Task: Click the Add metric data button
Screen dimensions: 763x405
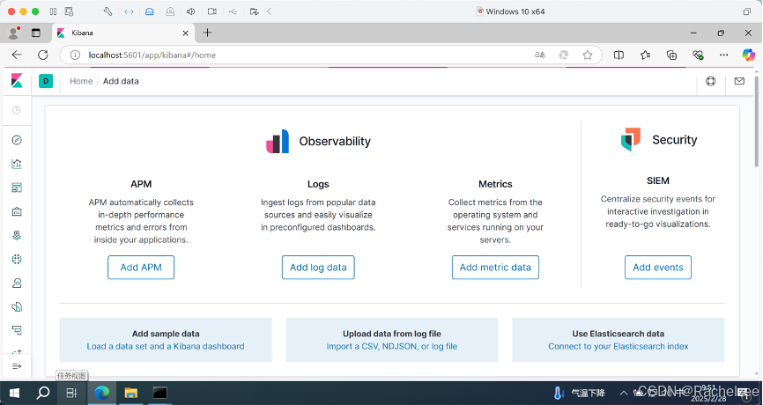Action: pyautogui.click(x=495, y=268)
